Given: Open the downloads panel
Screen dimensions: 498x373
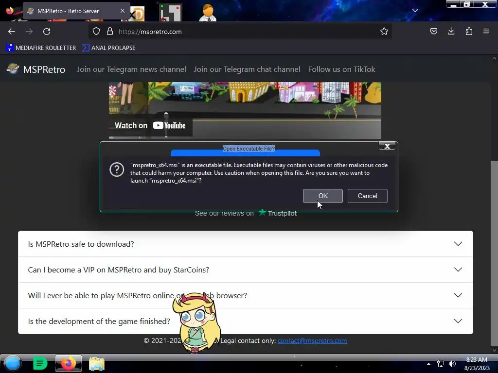Looking at the screenshot, I should click(x=451, y=31).
